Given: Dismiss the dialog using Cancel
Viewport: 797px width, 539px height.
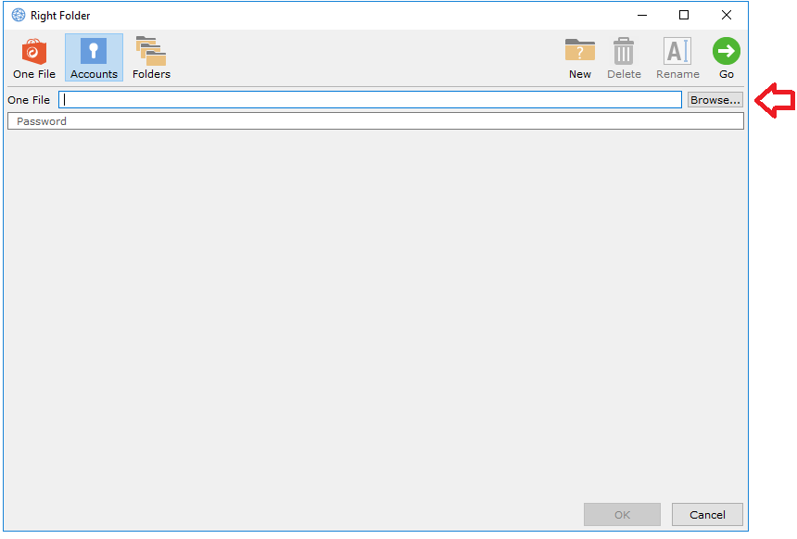Looking at the screenshot, I should pos(707,515).
